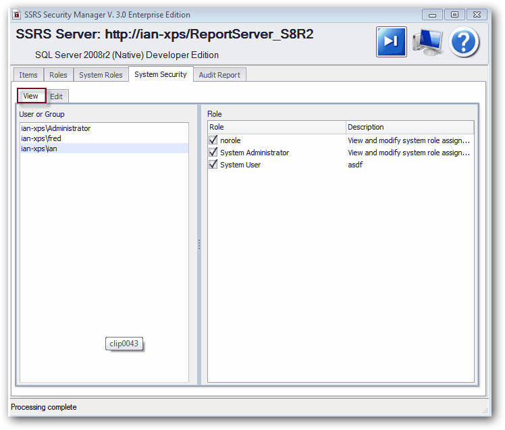Click the Description column header

point(410,127)
